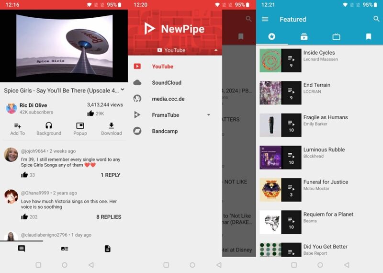Select the bookmarked playlists tab
Image resolution: width=383 pixels, height=273 pixels.
pos(369,37)
